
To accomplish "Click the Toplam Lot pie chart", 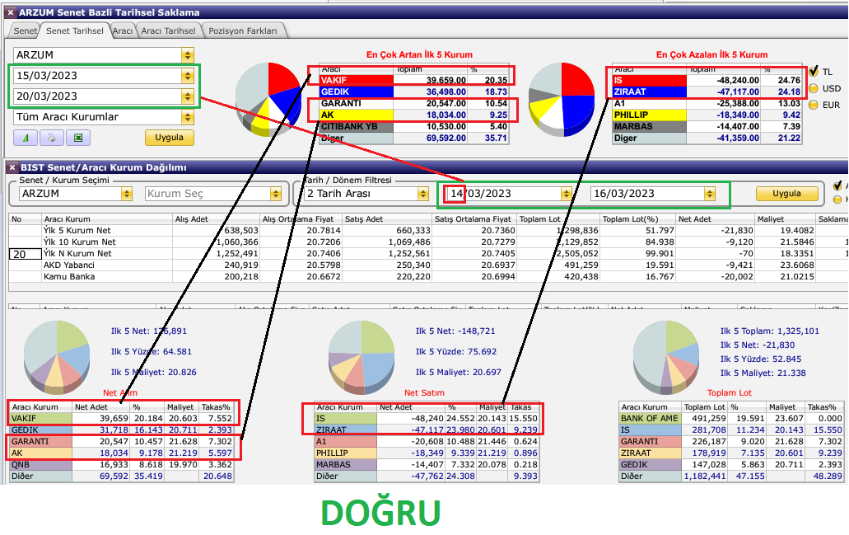I will 666,356.
